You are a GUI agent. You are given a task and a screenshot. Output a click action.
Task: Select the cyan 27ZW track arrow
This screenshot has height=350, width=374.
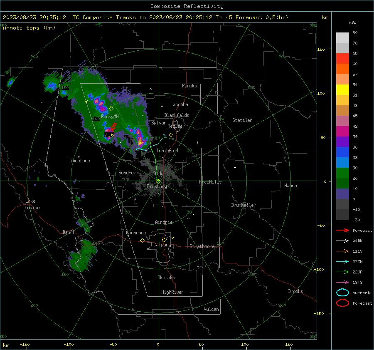coord(342,261)
